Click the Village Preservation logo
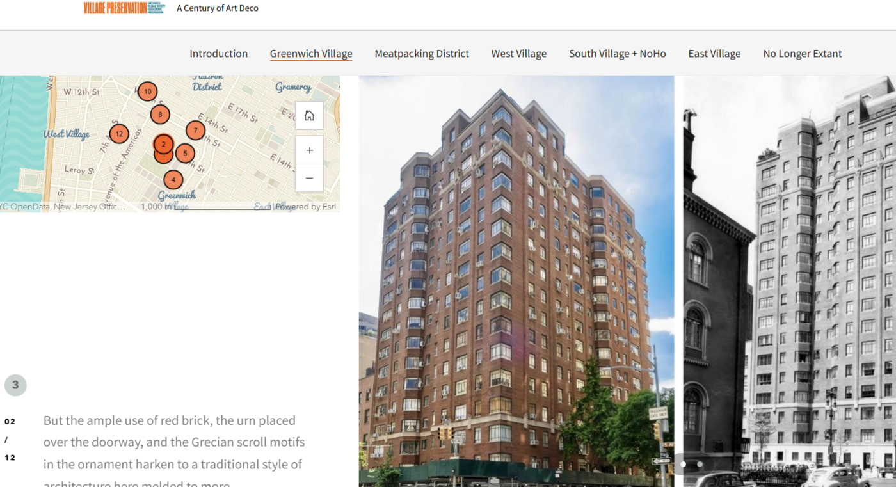This screenshot has width=896, height=487. [x=124, y=8]
